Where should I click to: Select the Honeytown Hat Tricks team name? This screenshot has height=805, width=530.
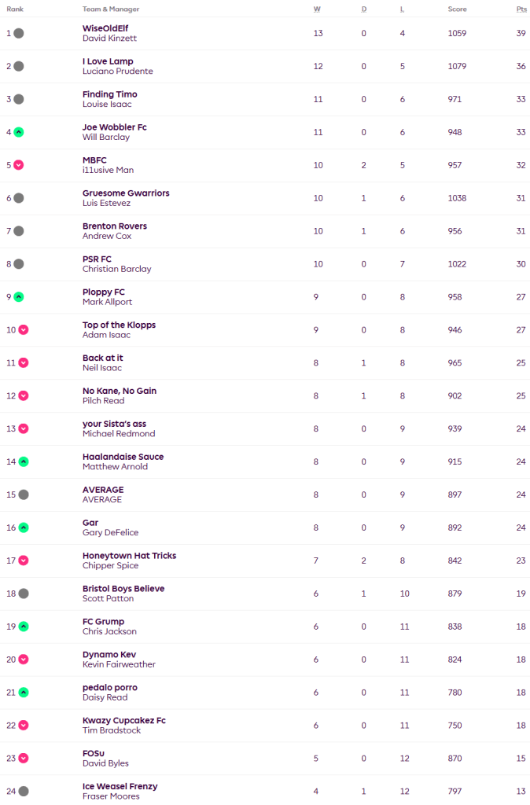pyautogui.click(x=129, y=556)
